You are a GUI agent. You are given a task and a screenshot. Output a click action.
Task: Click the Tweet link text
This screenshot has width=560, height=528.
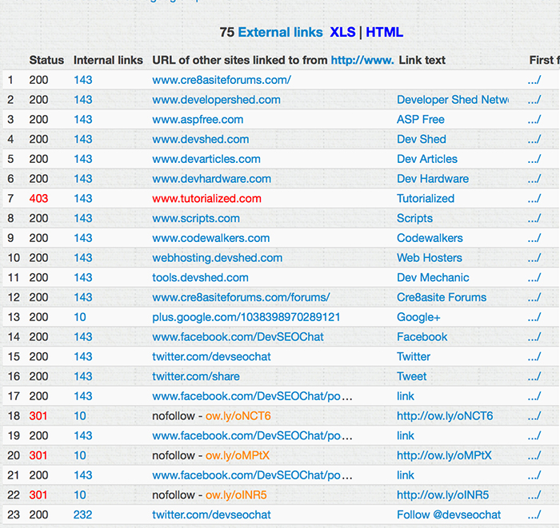tap(412, 376)
